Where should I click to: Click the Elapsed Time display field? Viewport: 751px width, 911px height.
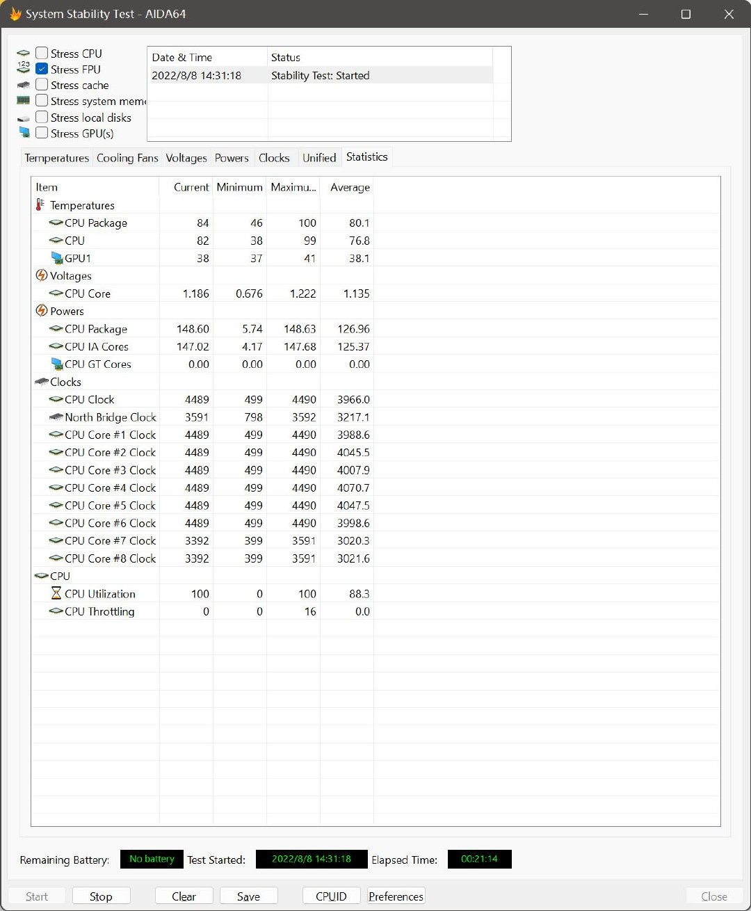(479, 859)
